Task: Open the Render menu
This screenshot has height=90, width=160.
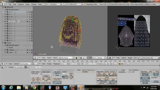Action: click(34, 4)
